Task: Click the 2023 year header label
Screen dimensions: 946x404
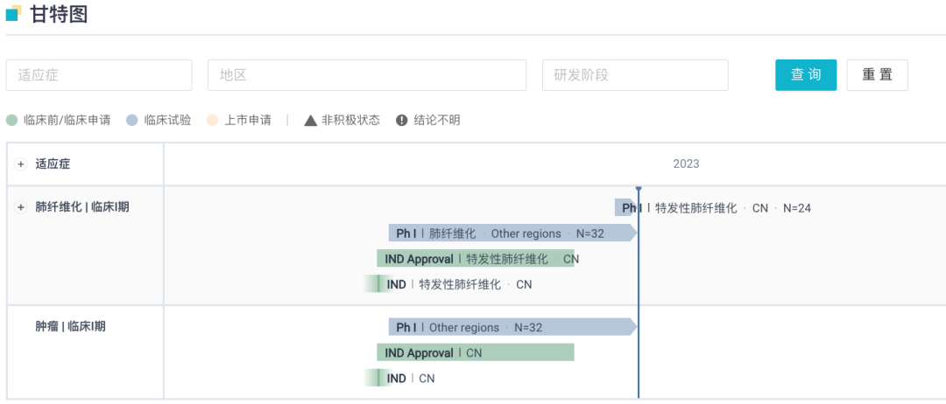Action: tap(686, 164)
